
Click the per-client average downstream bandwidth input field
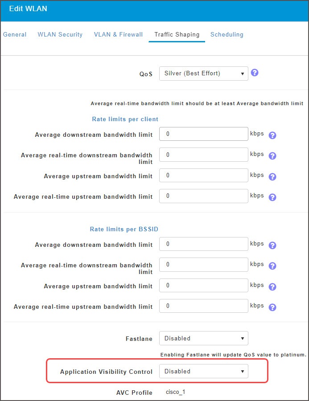coord(203,134)
